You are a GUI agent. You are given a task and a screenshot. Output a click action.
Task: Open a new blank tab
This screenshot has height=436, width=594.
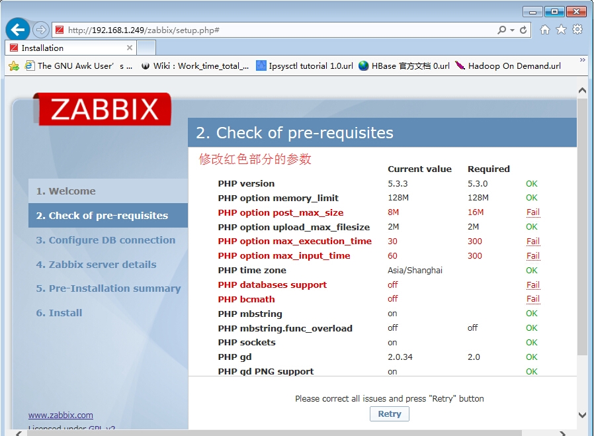[x=146, y=48]
